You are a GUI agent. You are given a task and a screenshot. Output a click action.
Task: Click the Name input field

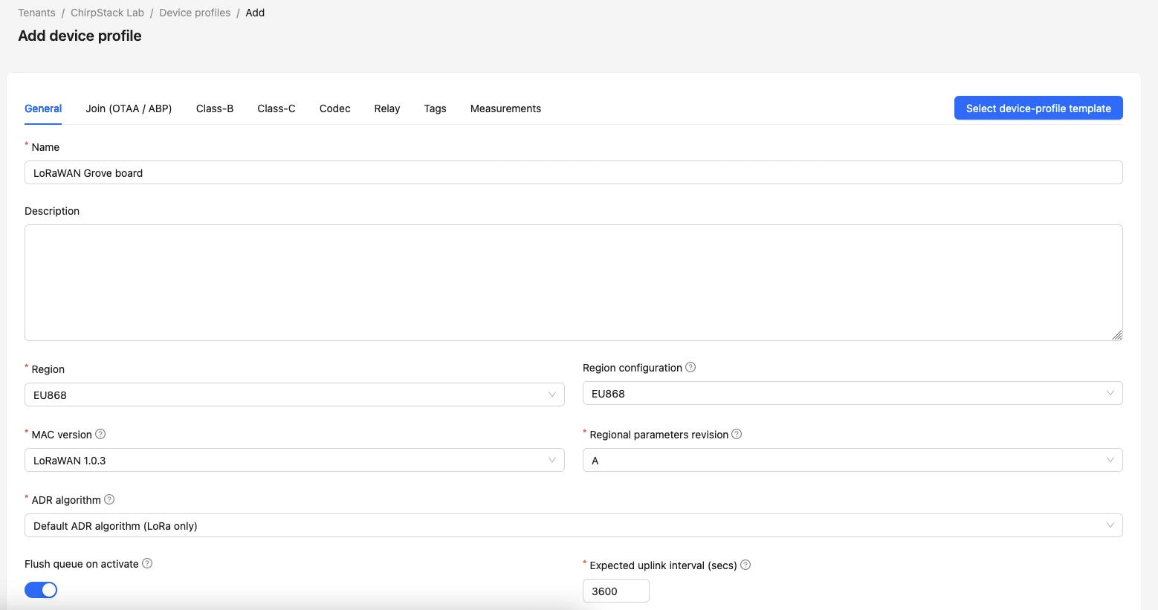click(574, 172)
